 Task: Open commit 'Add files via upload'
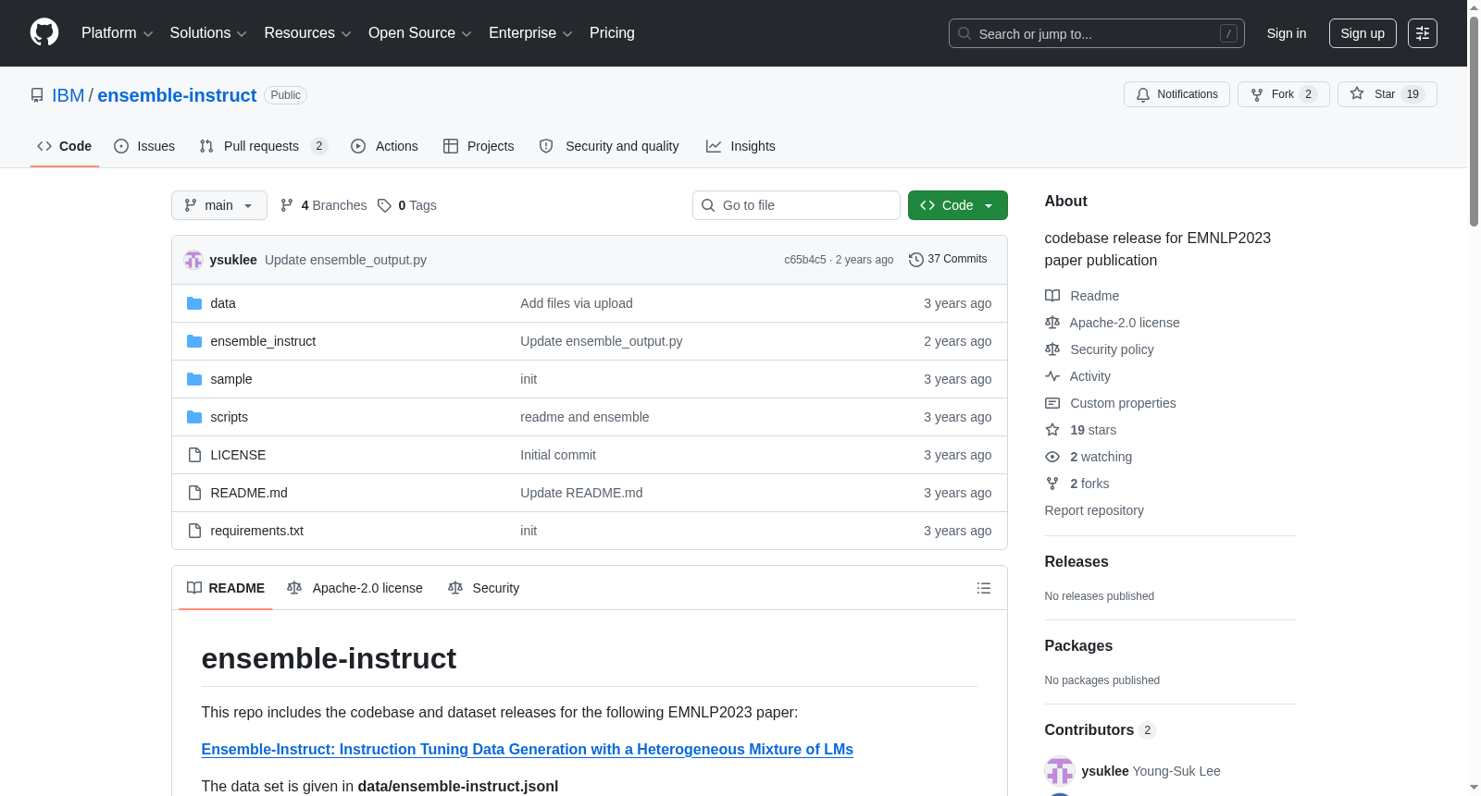[x=576, y=303]
